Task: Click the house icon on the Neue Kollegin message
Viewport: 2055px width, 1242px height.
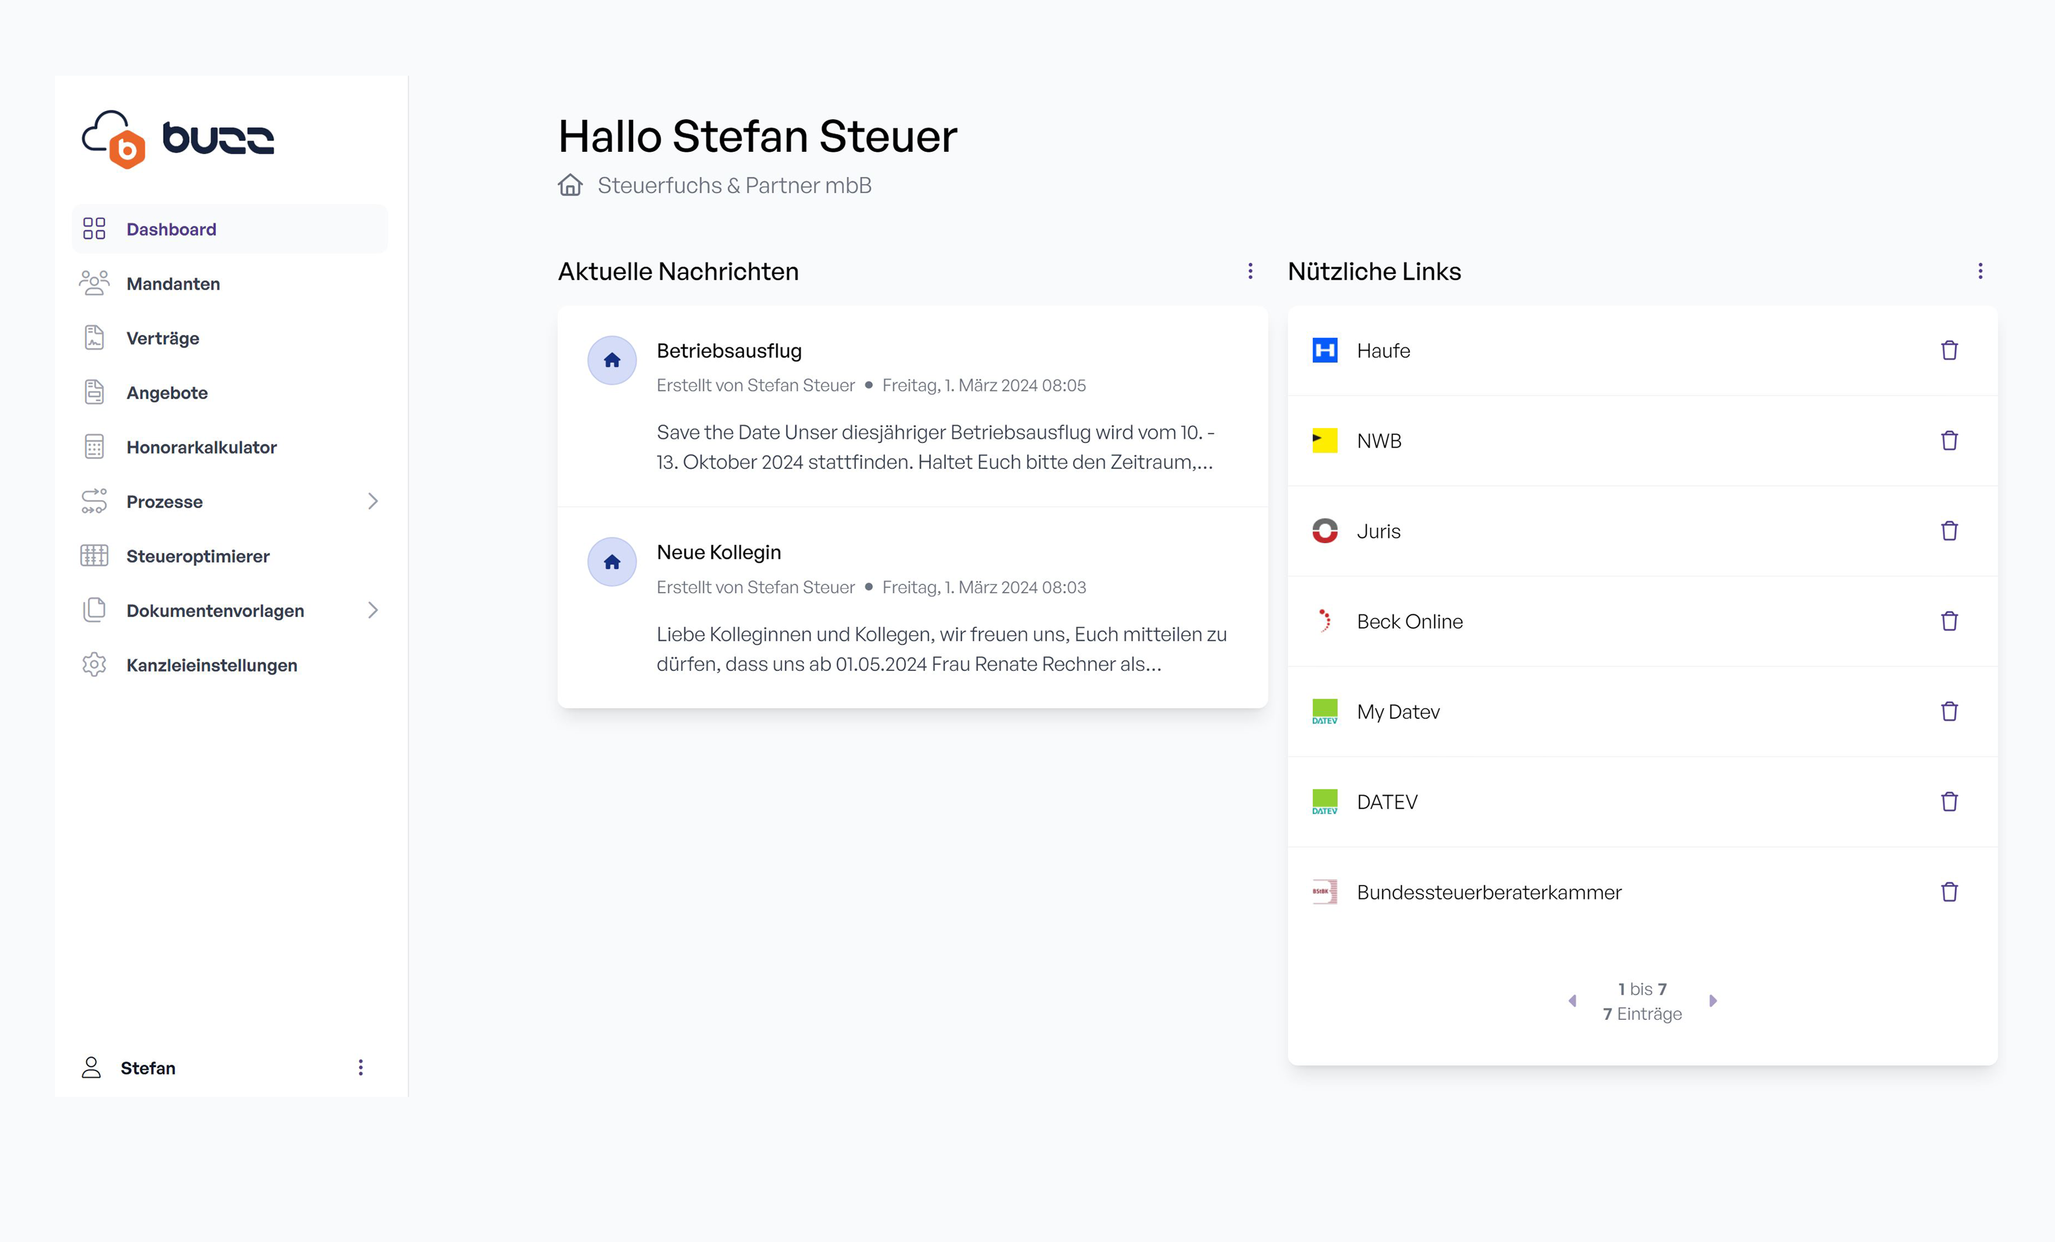Action: click(x=611, y=562)
